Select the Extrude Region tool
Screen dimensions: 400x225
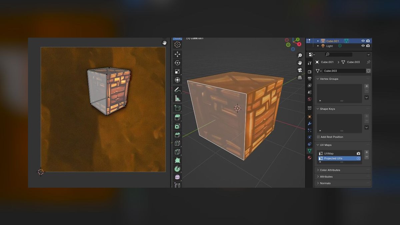[x=177, y=117]
